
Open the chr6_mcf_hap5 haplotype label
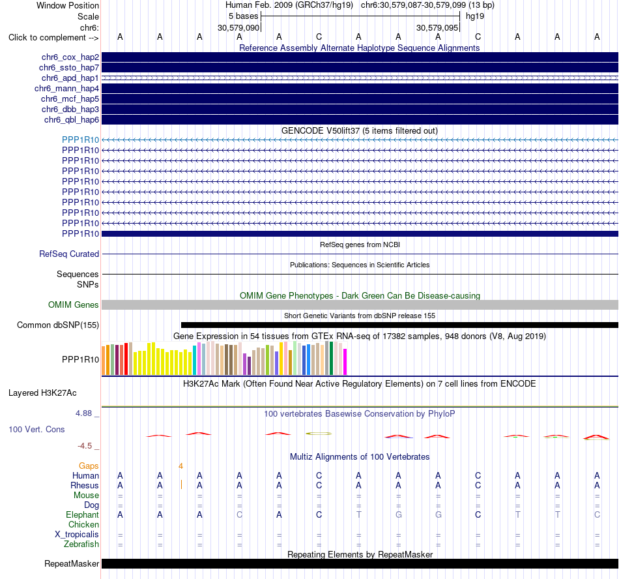[70, 98]
